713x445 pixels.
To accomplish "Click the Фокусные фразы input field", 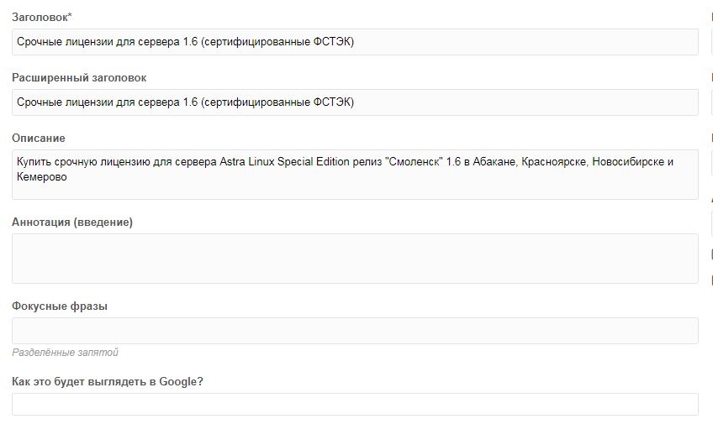I will click(x=355, y=331).
